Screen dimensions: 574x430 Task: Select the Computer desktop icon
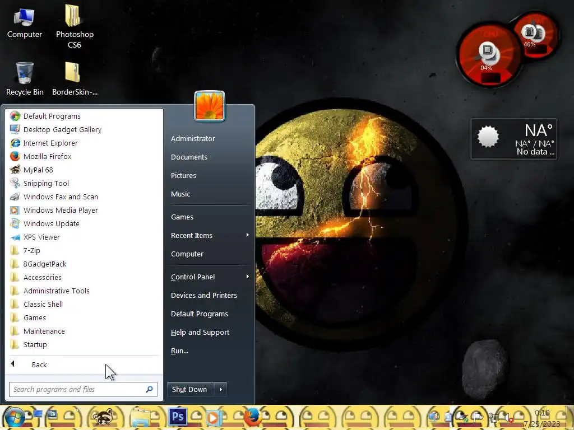[25, 24]
